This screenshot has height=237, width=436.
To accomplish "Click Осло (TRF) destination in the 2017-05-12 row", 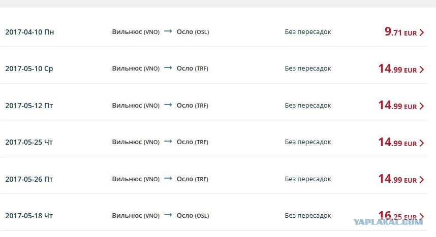I will tap(193, 106).
